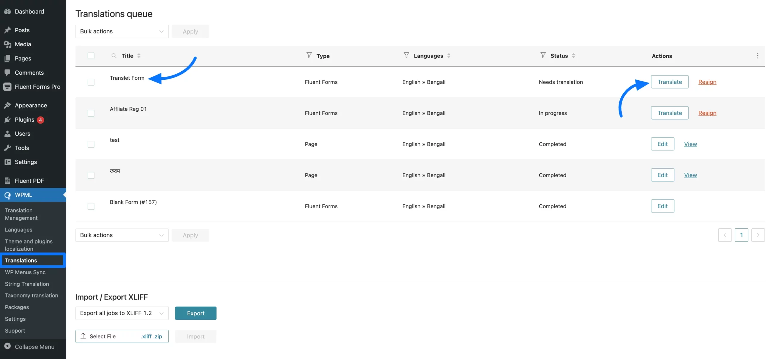Click the Type column filter funnel icon
This screenshot has height=359, width=771.
(x=309, y=55)
